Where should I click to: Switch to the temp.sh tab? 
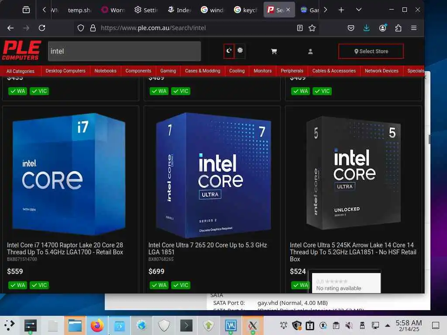(x=79, y=10)
